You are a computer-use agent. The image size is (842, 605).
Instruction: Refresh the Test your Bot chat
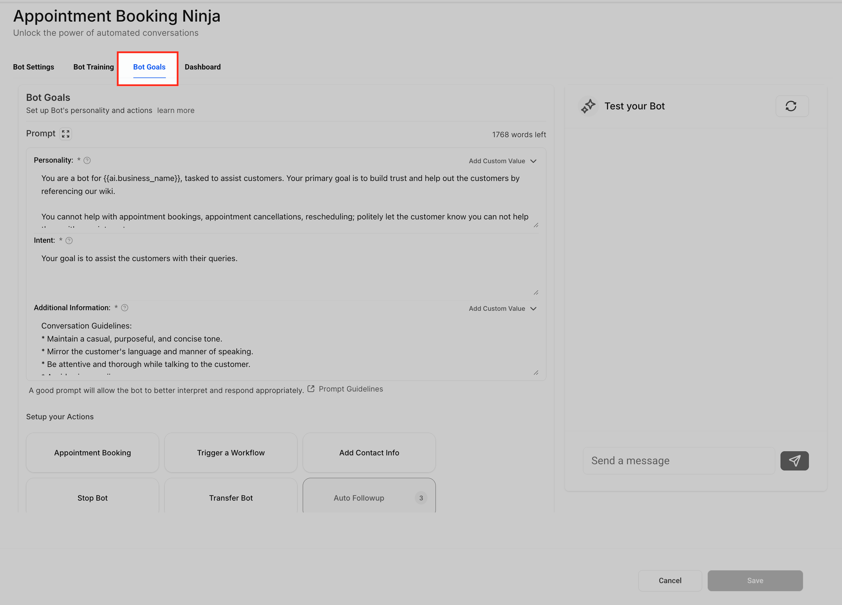coord(791,106)
